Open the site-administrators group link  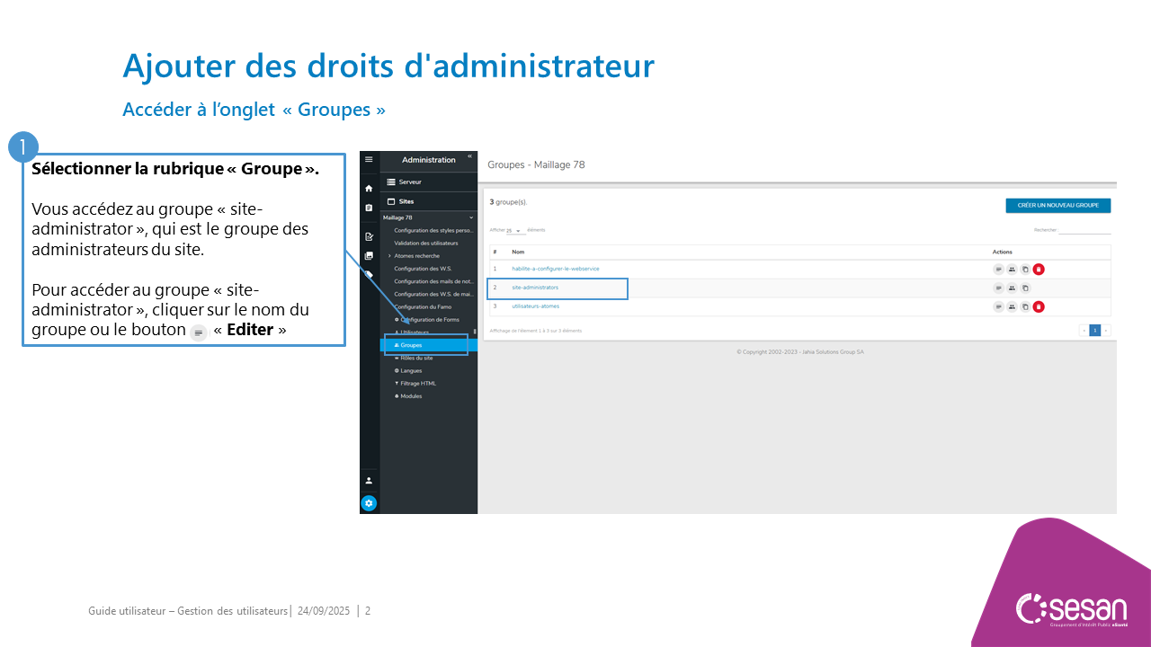535,288
